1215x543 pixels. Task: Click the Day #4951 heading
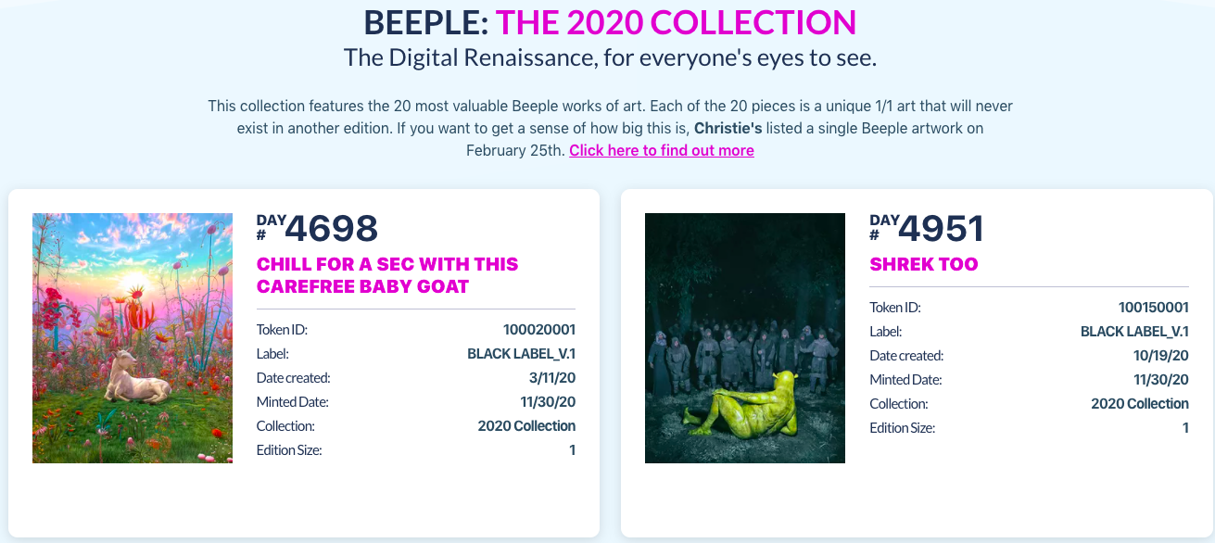click(x=927, y=229)
